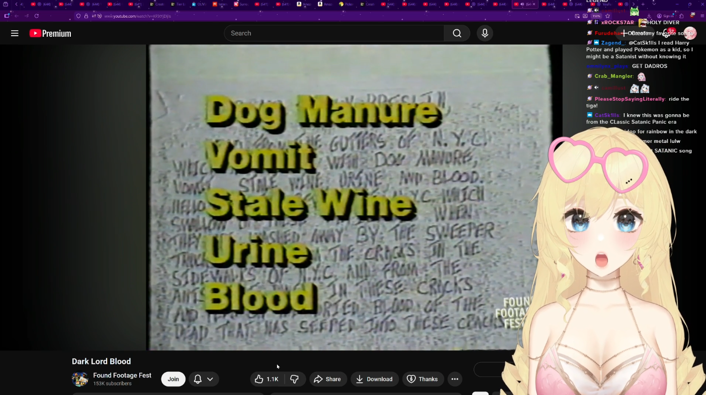
Task: Start voice search with the microphone
Action: 485,33
